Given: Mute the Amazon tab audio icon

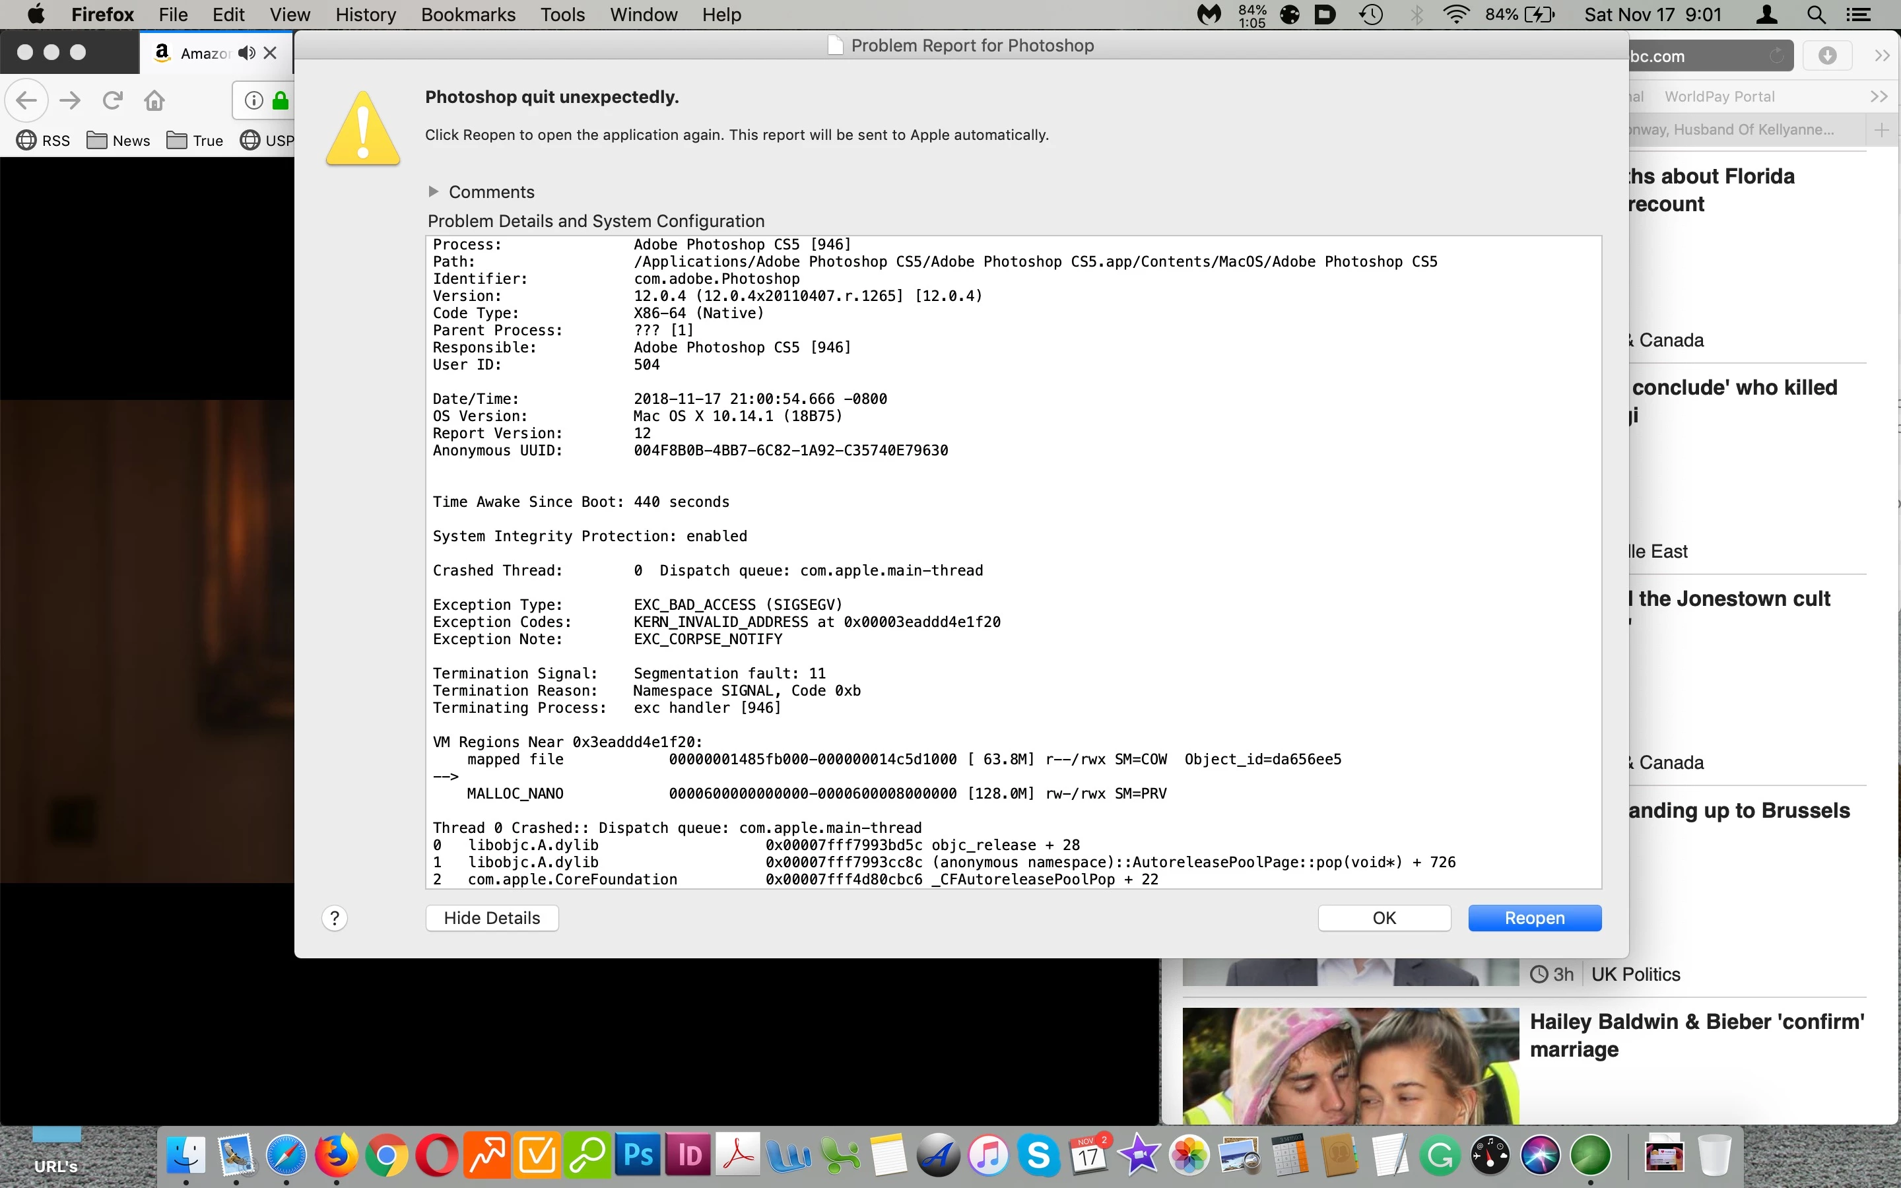Looking at the screenshot, I should pyautogui.click(x=247, y=53).
